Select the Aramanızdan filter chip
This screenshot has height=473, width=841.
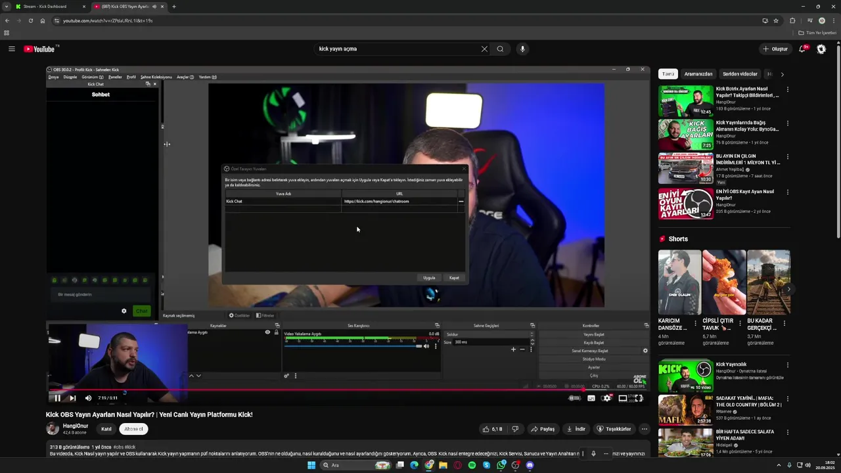coord(698,74)
